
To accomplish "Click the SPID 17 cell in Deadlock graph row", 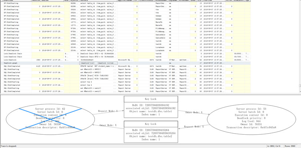I will coord(200,63).
